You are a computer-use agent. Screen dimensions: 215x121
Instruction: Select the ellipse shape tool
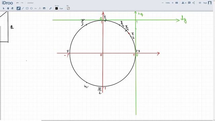click(x=31, y=8)
